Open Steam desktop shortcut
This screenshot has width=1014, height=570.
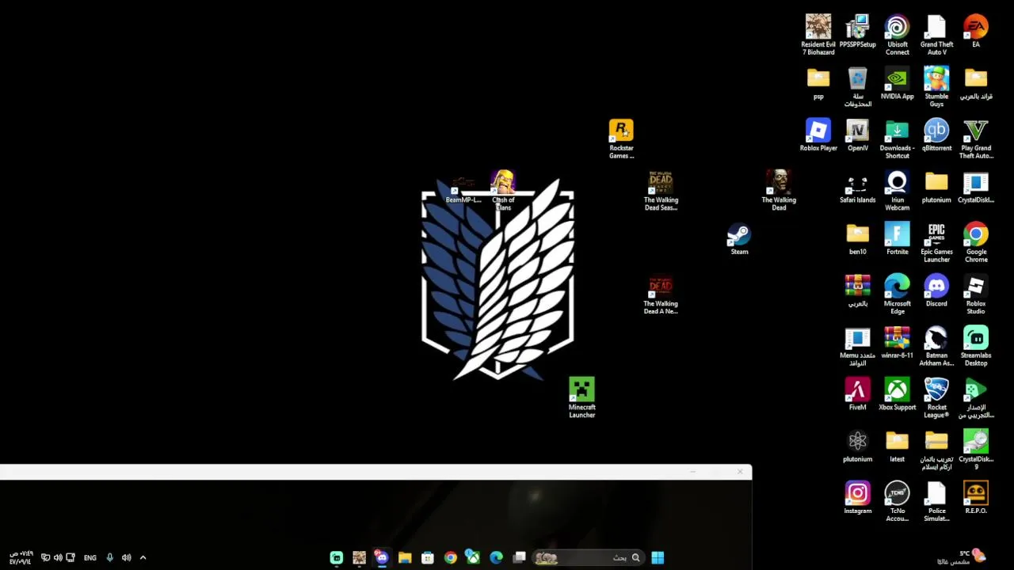click(739, 239)
